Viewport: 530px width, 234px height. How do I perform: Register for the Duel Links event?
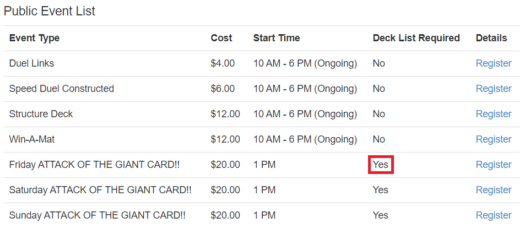click(x=493, y=63)
